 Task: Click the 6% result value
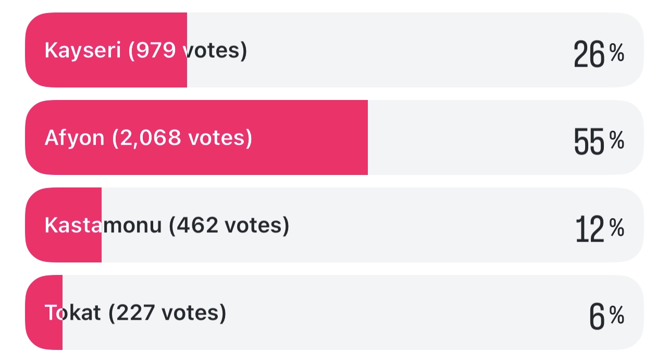click(x=606, y=316)
